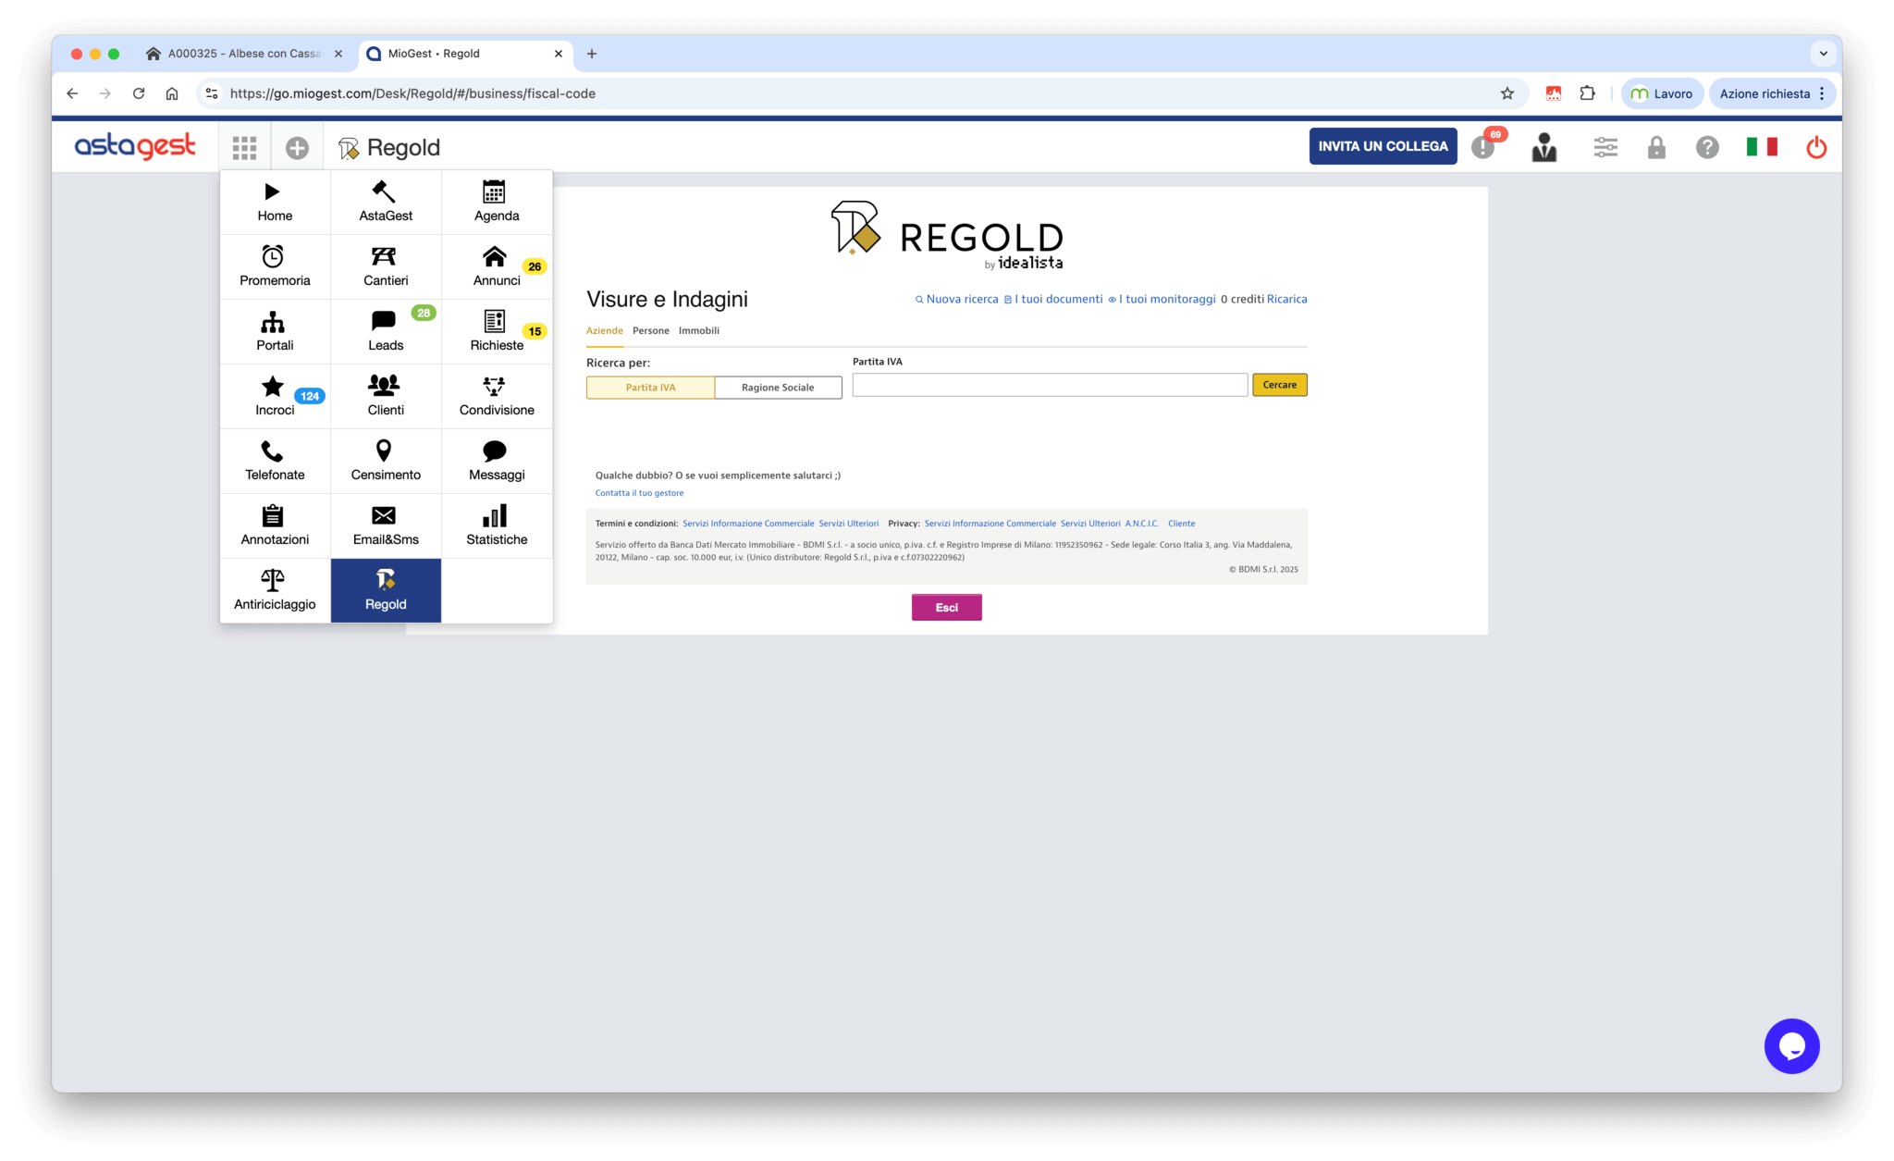This screenshot has width=1894, height=1161.
Task: Open a new browser tab
Action: click(592, 54)
